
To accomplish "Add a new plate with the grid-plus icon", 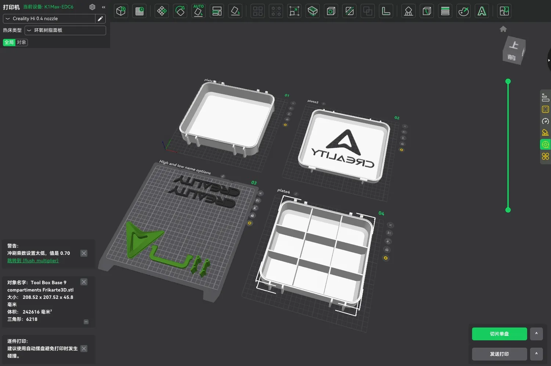I will [139, 11].
